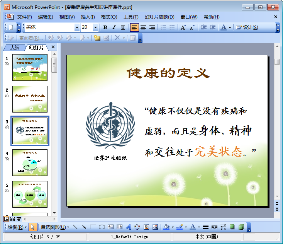Create a new blank presentation
283x244 pixels.
click(11, 27)
